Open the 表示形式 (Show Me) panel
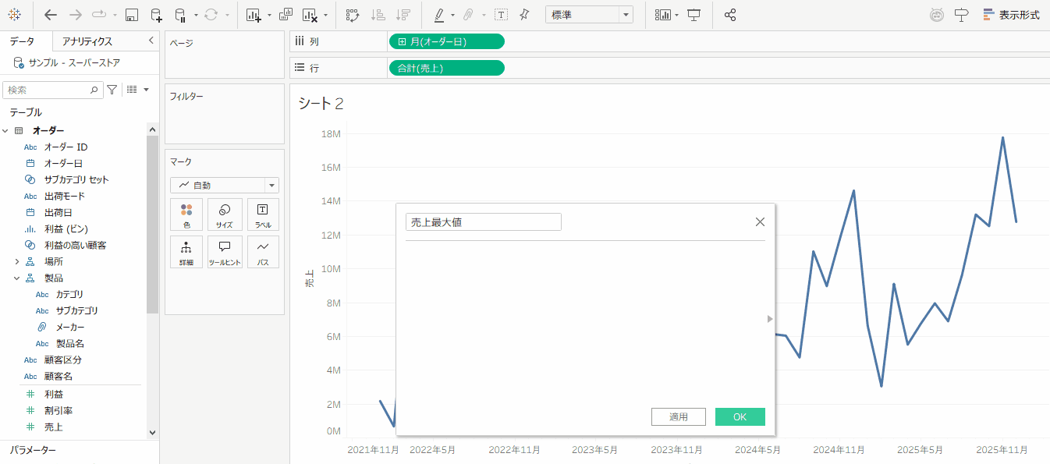This screenshot has width=1050, height=464. click(x=1011, y=15)
